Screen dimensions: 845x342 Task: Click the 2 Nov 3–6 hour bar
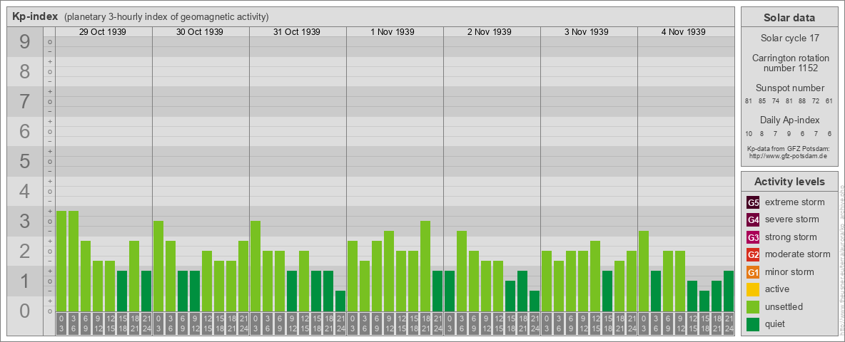[x=462, y=271]
